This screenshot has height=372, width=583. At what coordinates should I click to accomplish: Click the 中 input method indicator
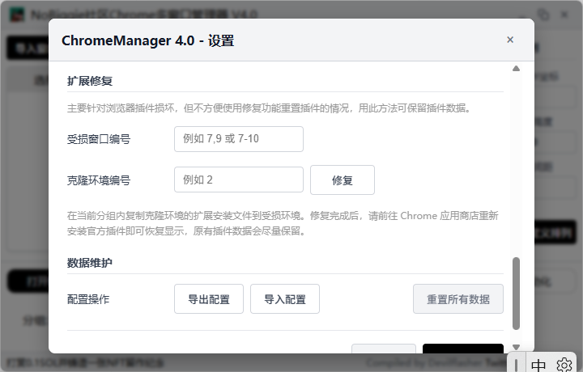click(x=538, y=364)
